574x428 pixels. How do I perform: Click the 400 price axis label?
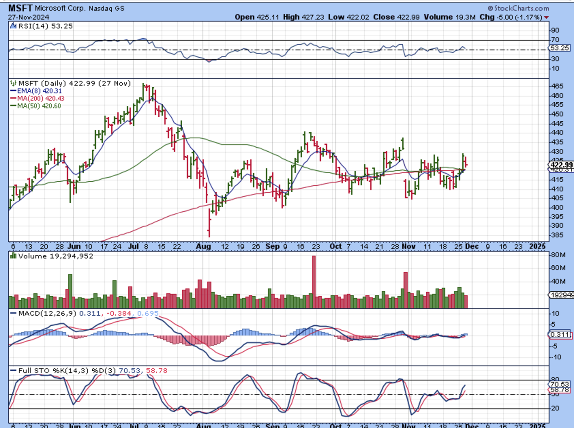click(x=556, y=207)
